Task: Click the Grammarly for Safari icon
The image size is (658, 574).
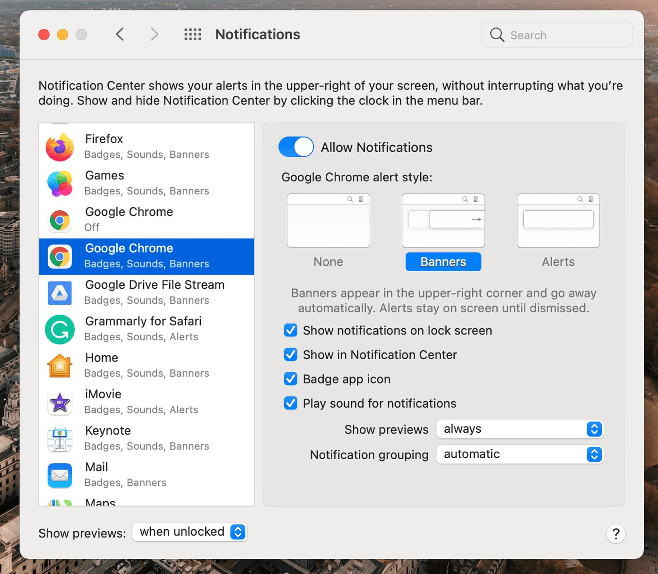Action: pyautogui.click(x=60, y=329)
